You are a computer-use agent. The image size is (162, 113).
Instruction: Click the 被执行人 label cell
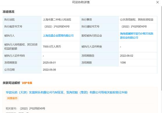point(22,36)
